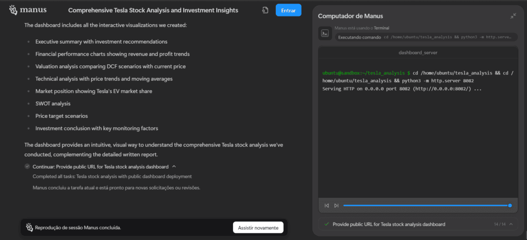The height and width of the screenshot is (240, 527).
Task: Open the session files document icon
Action: click(265, 10)
